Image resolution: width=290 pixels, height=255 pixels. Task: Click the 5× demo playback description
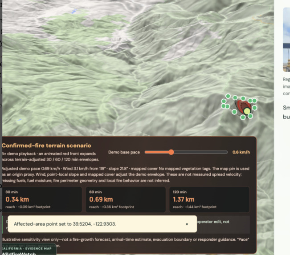(50, 157)
